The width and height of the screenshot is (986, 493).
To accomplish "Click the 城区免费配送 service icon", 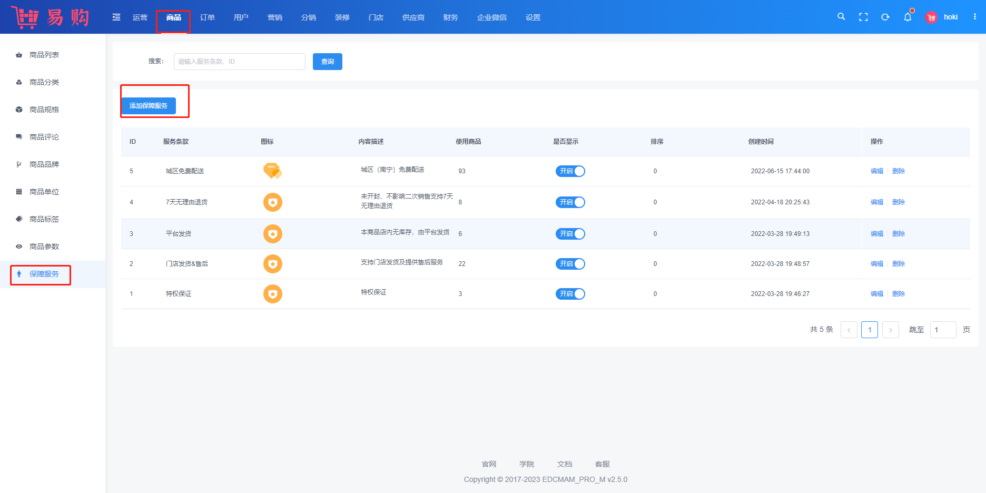I will (272, 171).
